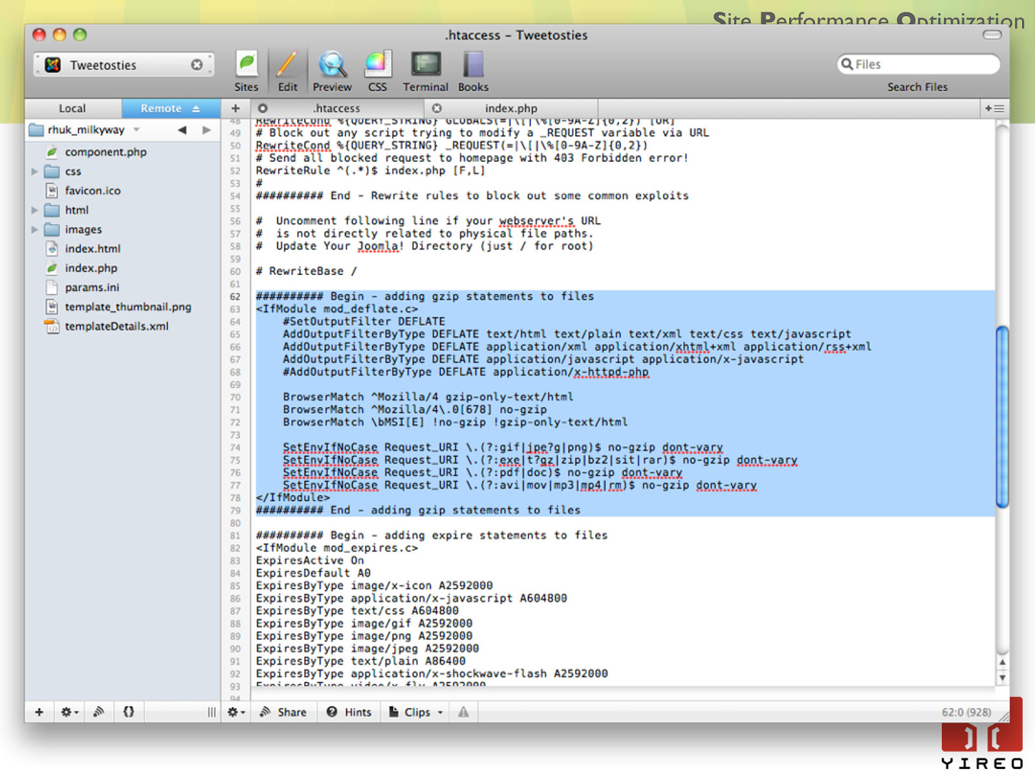Click the '# RewriteBase /' line

[306, 272]
